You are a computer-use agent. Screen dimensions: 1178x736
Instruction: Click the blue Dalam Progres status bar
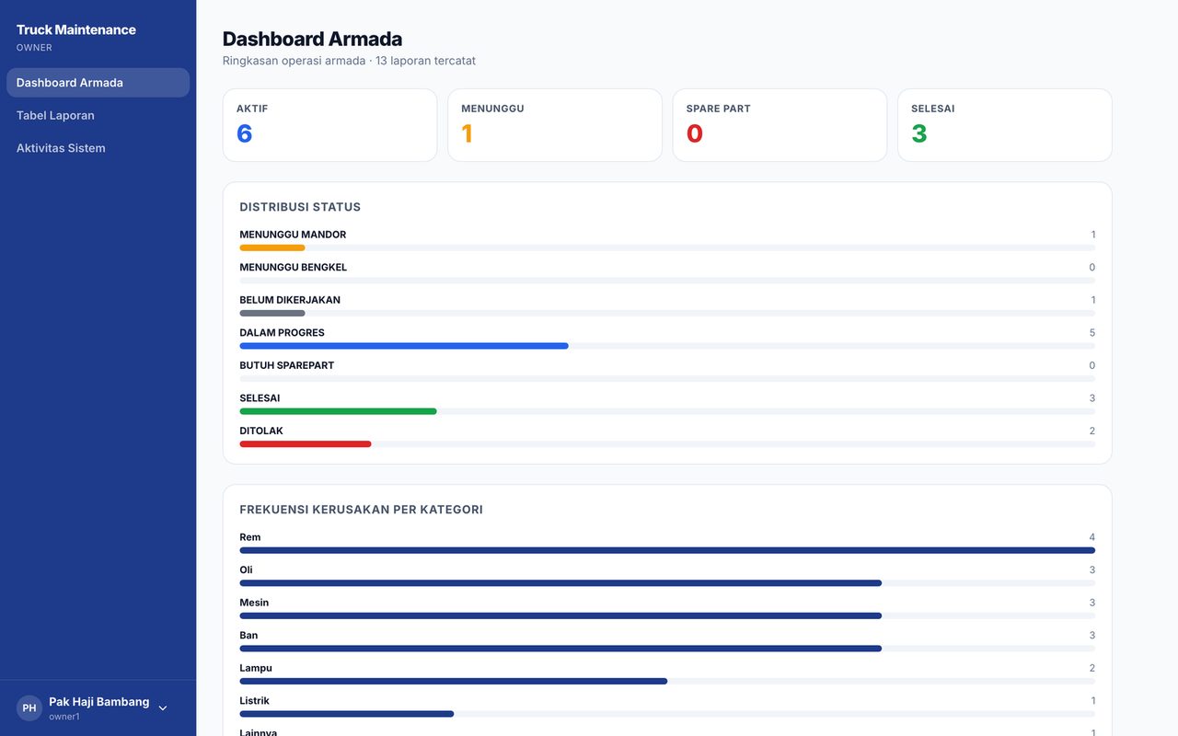coord(404,346)
